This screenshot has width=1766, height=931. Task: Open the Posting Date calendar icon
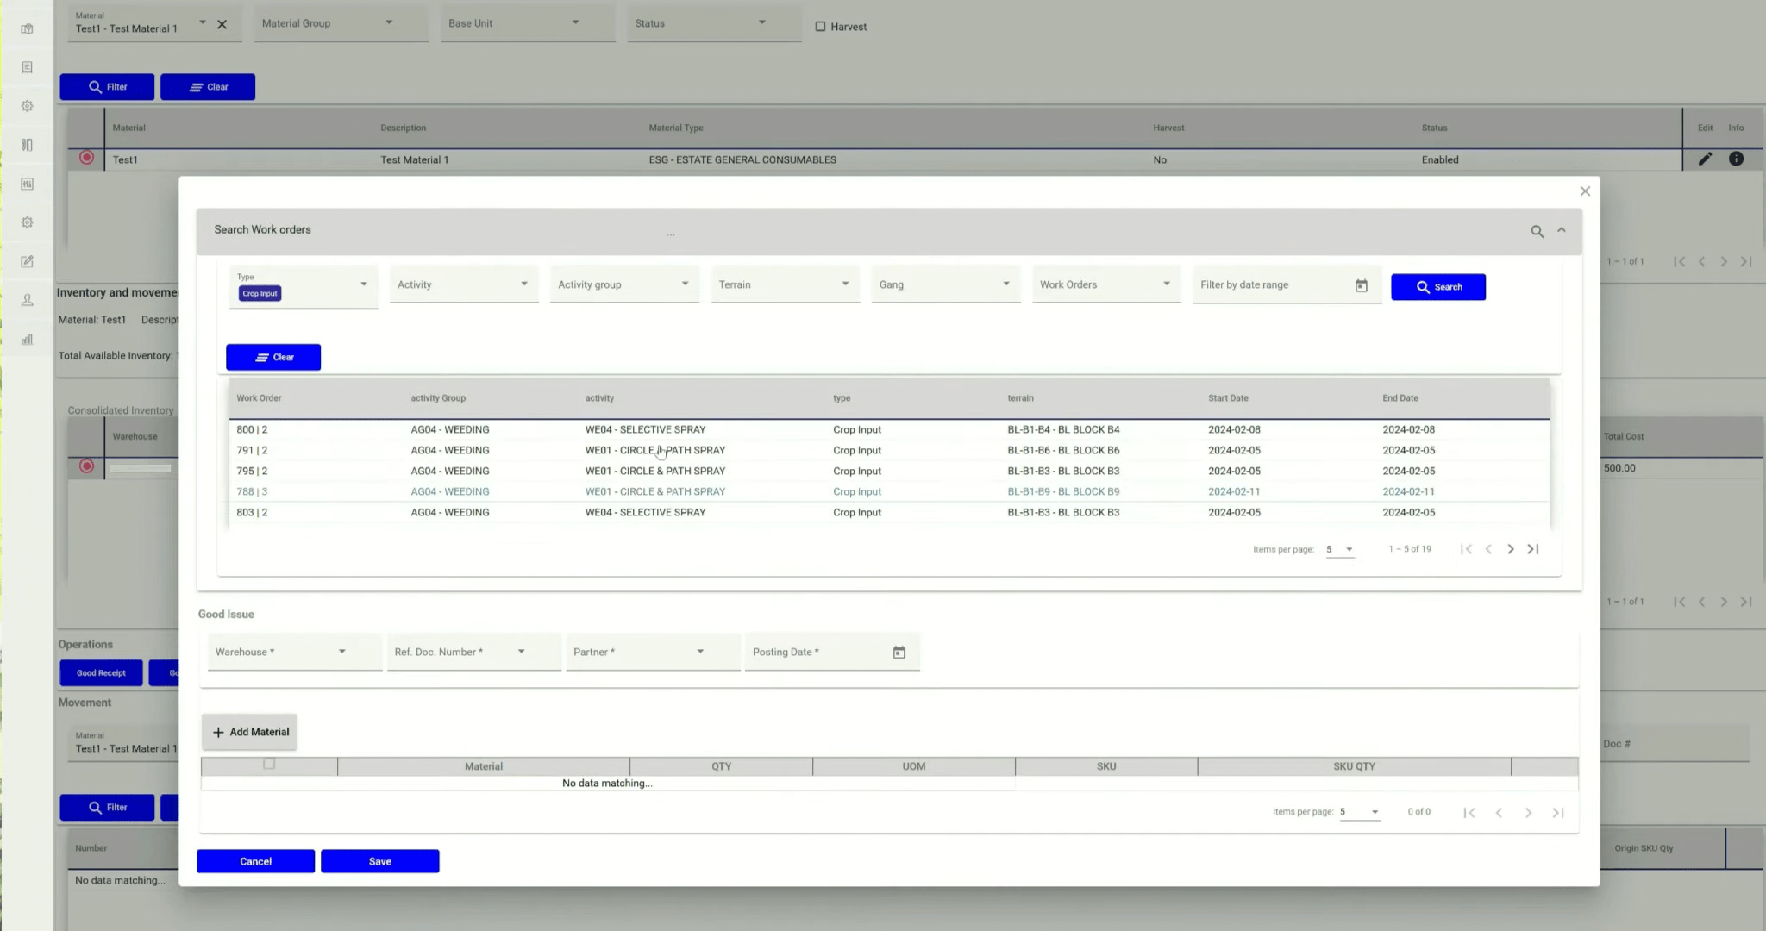pyautogui.click(x=899, y=653)
